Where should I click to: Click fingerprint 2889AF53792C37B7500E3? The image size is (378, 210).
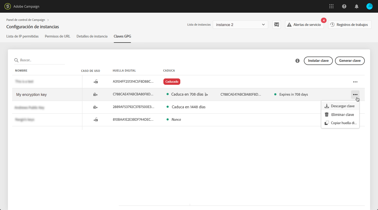click(134, 107)
